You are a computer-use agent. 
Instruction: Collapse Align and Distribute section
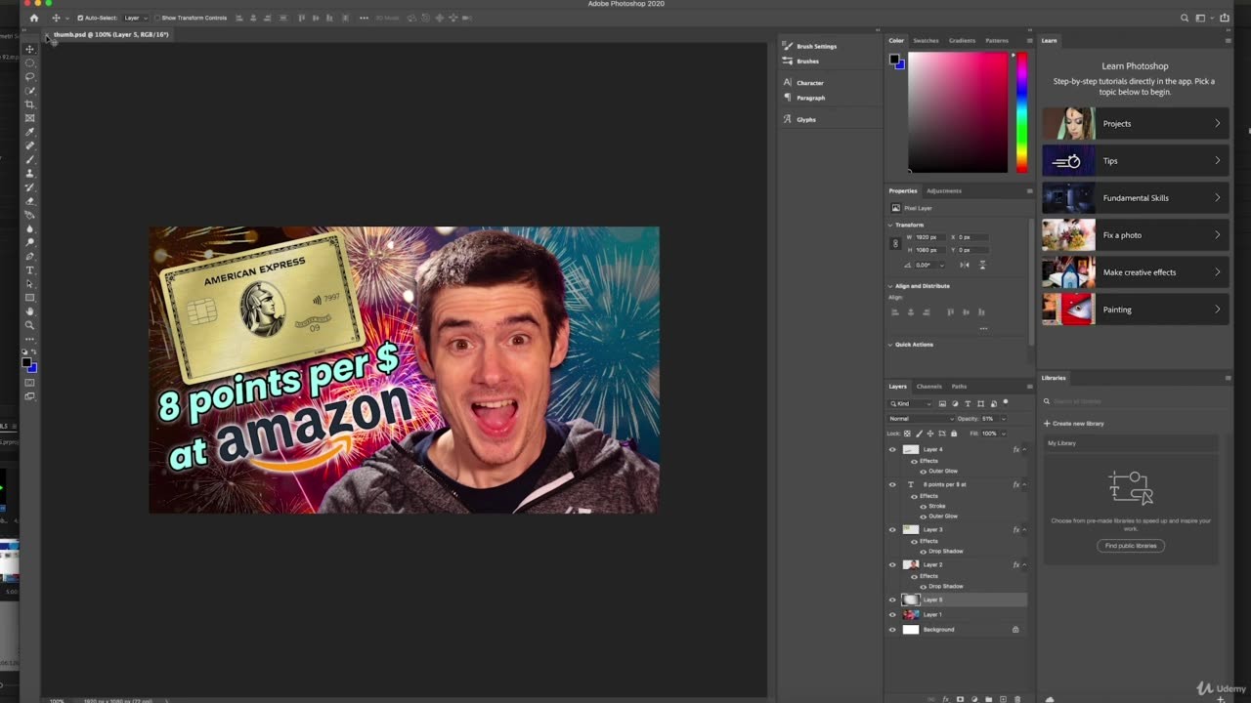[890, 286]
